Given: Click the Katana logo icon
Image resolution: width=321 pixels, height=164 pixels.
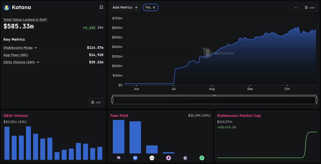Looking at the screenshot, I should coord(6,7).
